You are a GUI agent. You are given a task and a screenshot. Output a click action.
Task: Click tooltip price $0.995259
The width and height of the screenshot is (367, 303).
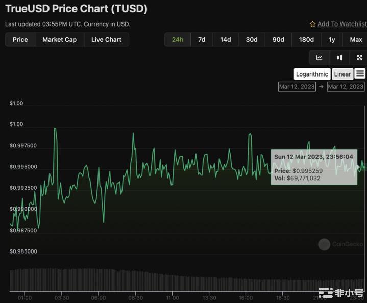(308, 171)
